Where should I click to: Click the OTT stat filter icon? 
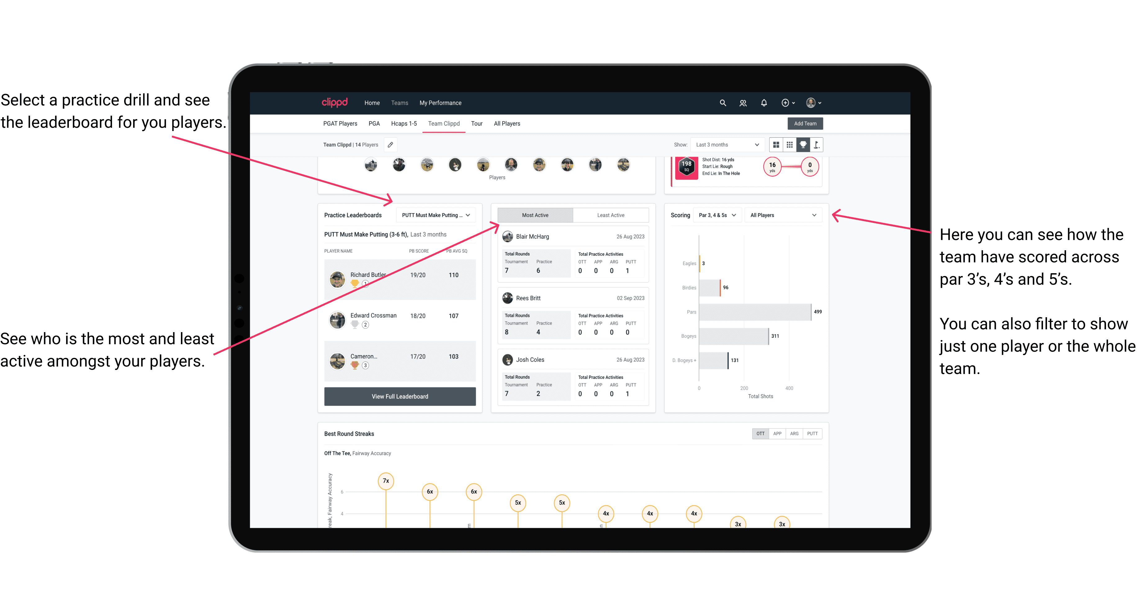(x=759, y=433)
